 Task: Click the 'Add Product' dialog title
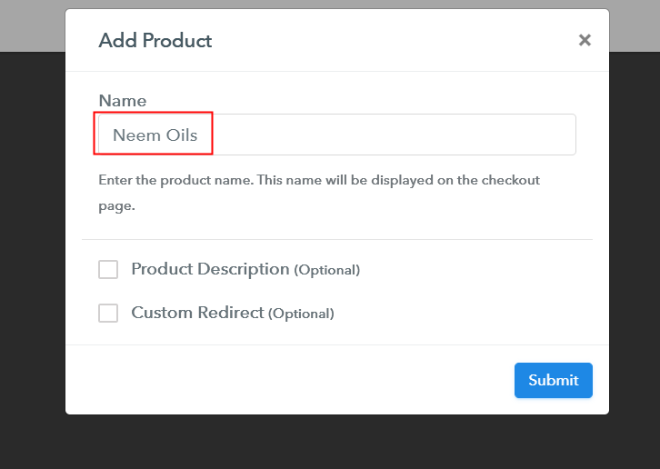click(x=155, y=41)
